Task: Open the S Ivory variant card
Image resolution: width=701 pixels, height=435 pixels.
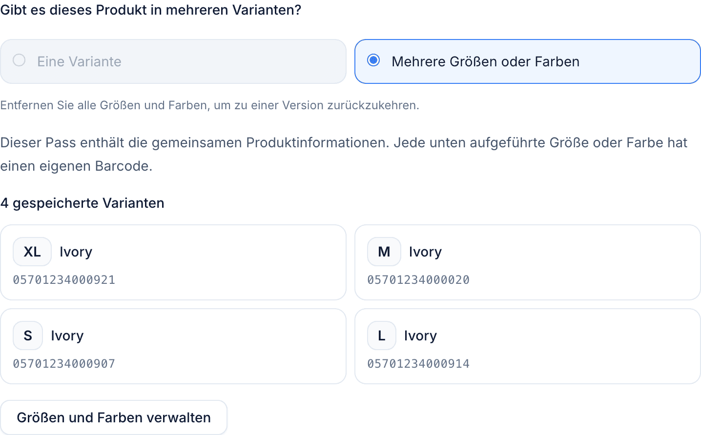Action: [x=173, y=346]
